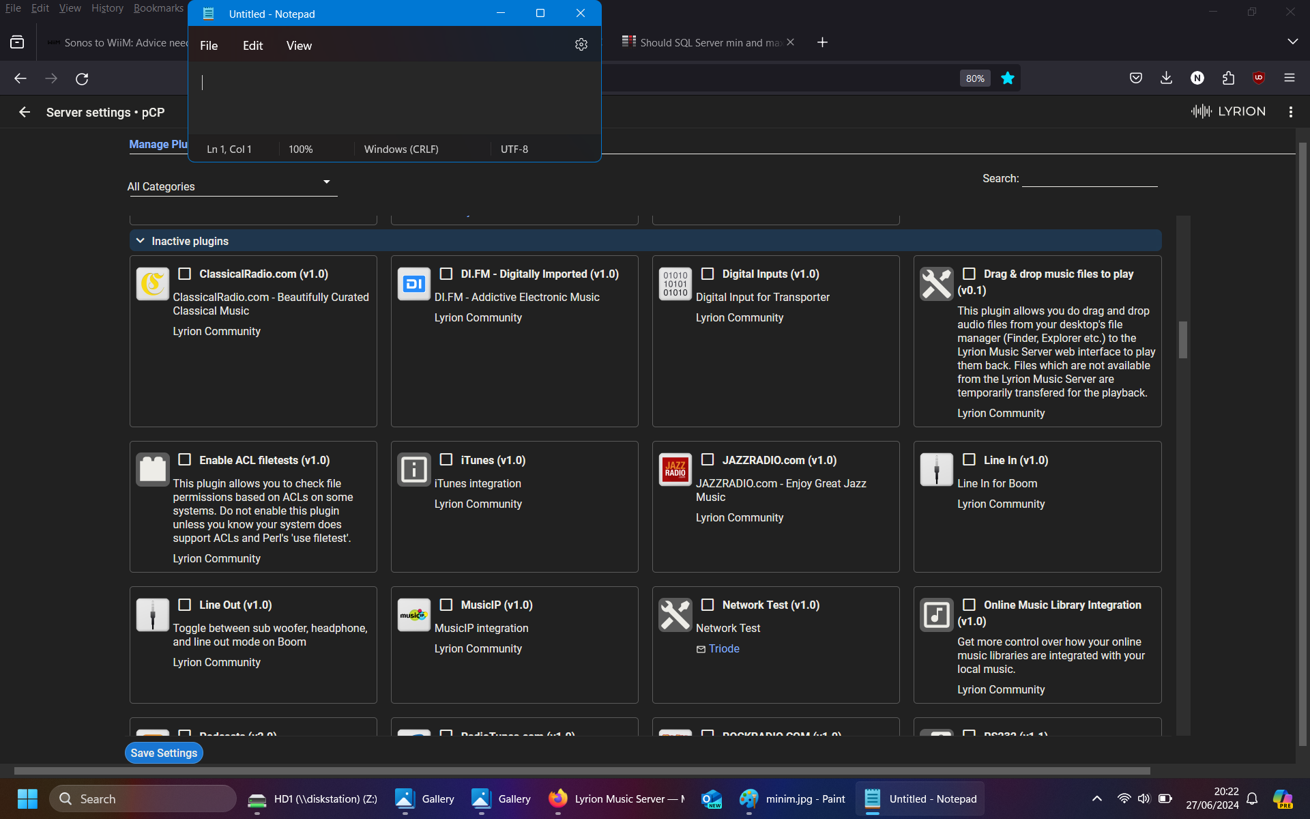This screenshot has height=819, width=1310.
Task: Go back with Server settings arrow
Action: pos(25,112)
